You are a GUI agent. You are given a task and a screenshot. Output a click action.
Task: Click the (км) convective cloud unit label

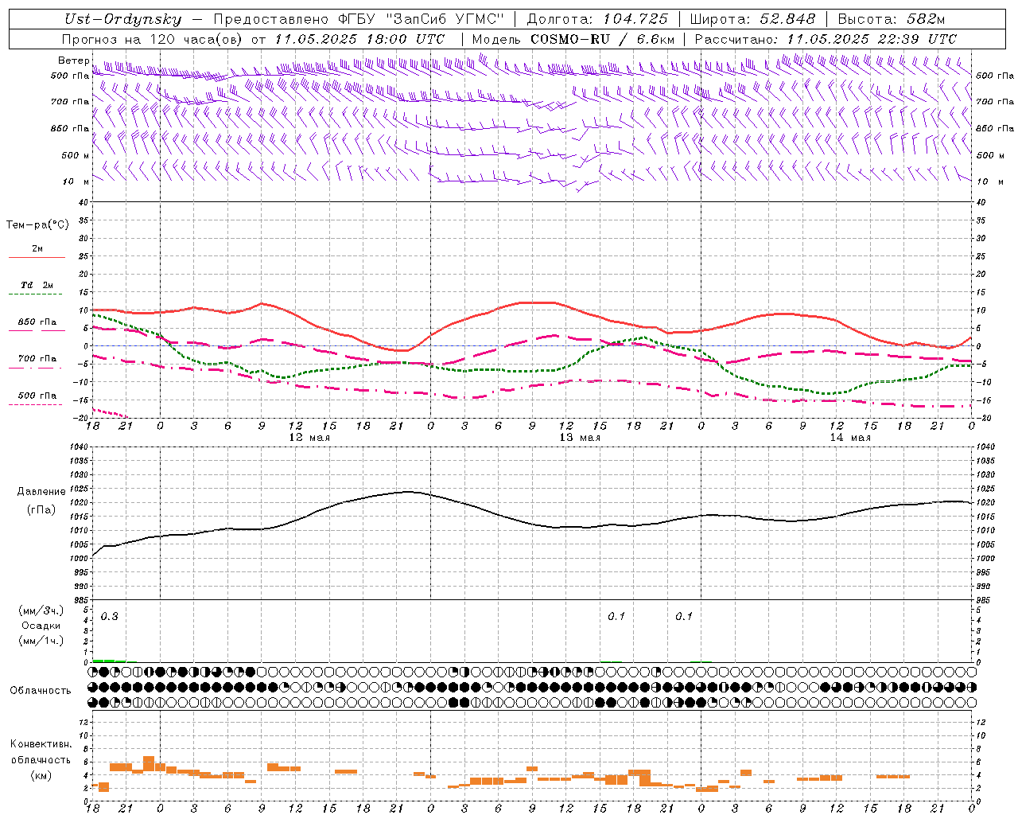pos(41,775)
